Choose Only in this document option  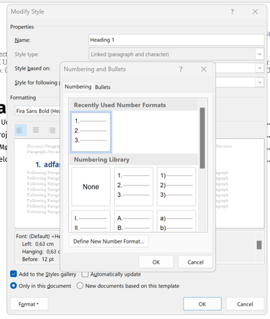[13, 286]
